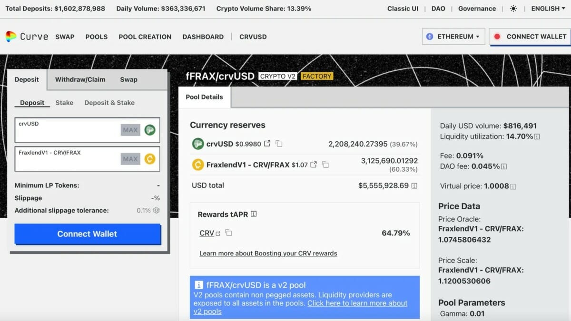The width and height of the screenshot is (571, 321).
Task: Click crvUSD token icon in deposit field
Action: point(150,130)
